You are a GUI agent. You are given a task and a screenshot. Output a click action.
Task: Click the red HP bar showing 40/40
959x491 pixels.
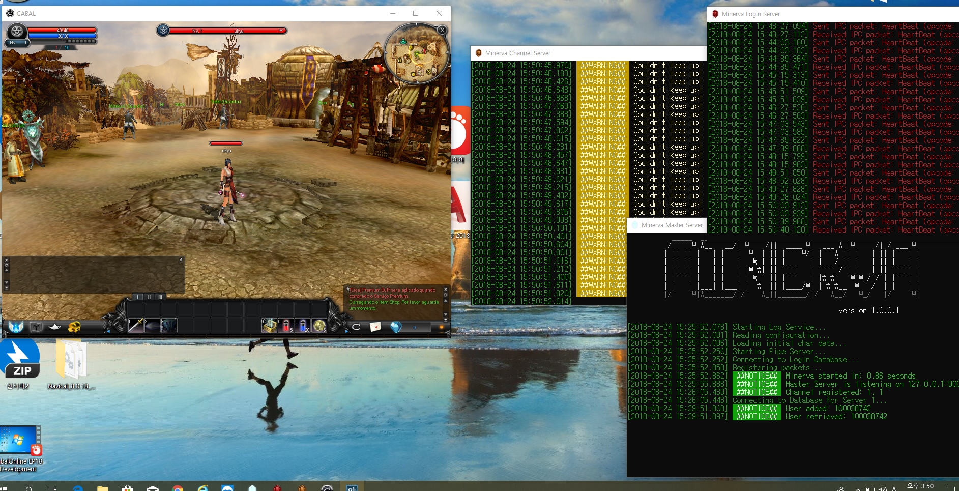[62, 31]
